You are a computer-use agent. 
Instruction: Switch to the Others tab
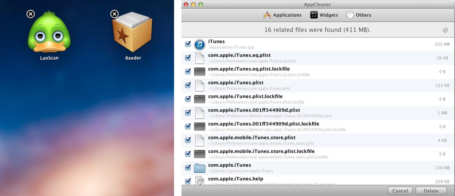click(x=358, y=15)
